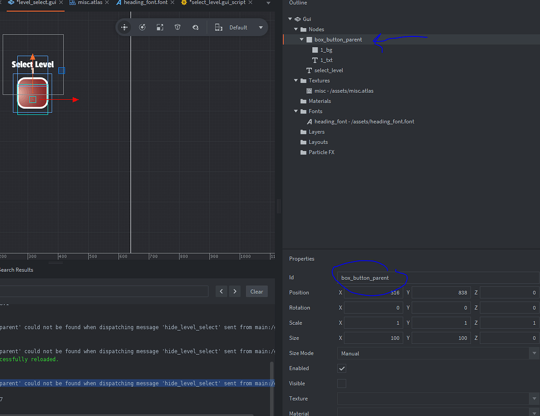The height and width of the screenshot is (416, 540).
Task: Toggle the frustum culling icon in the toolbar
Action: [177, 27]
